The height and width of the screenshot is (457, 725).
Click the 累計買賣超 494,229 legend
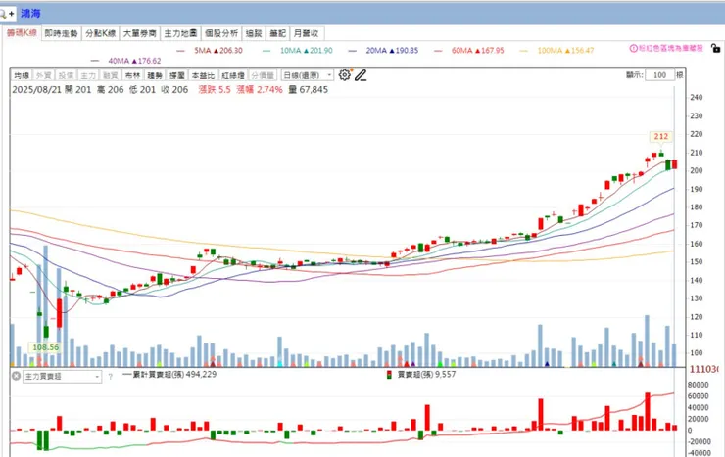[169, 375]
